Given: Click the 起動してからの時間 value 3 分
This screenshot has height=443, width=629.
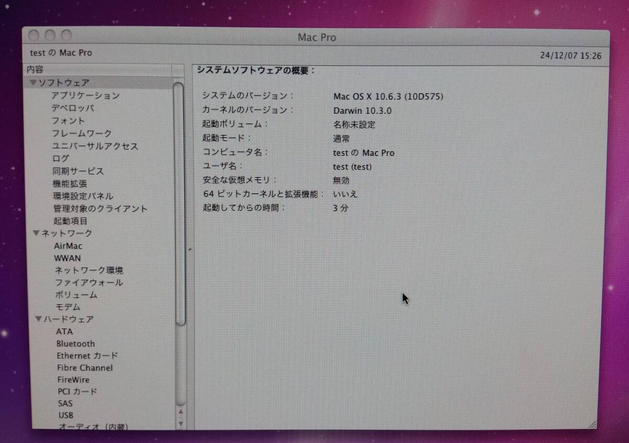Looking at the screenshot, I should [x=341, y=208].
